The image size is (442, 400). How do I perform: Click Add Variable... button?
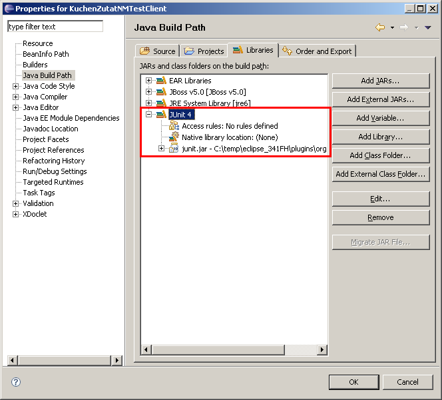coord(381,118)
